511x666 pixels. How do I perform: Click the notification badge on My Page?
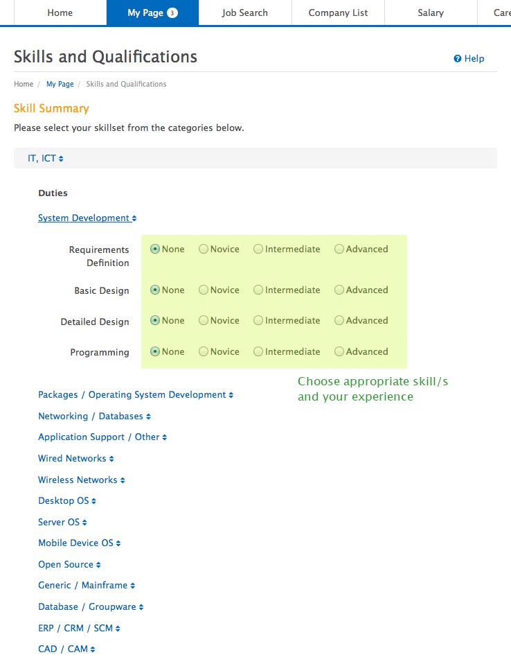click(172, 12)
